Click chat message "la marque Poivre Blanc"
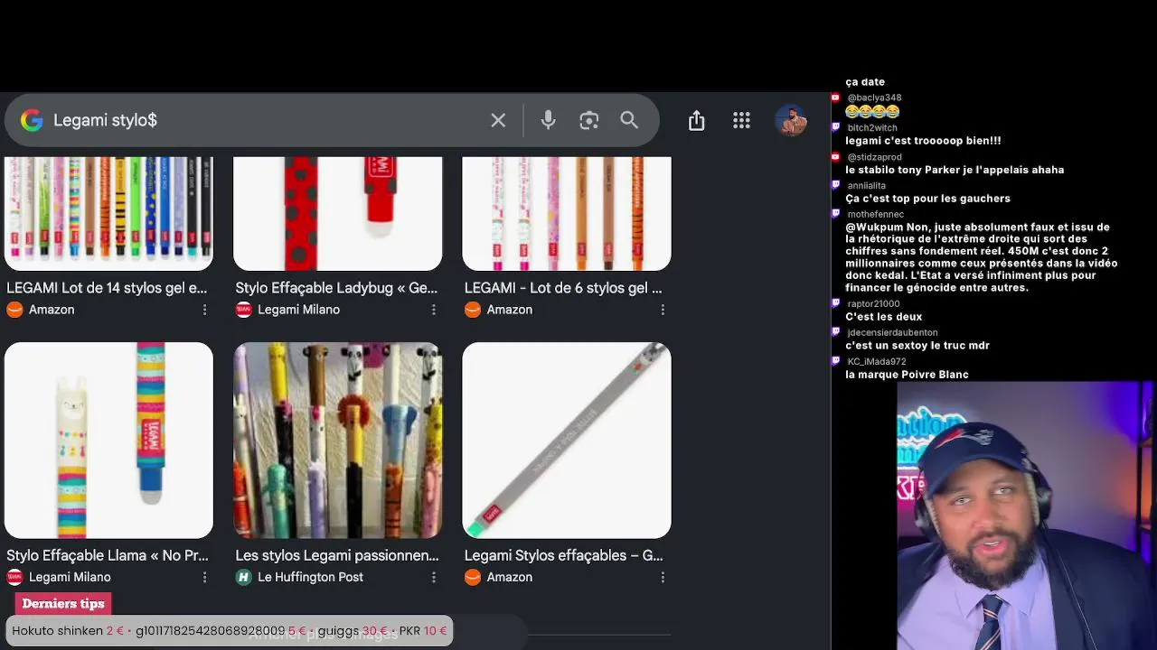The image size is (1157, 650). coord(907,375)
